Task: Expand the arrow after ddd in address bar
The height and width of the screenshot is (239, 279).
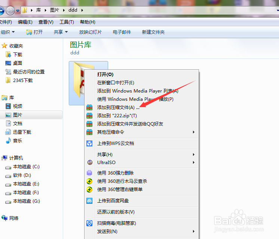Action: pyautogui.click(x=82, y=10)
